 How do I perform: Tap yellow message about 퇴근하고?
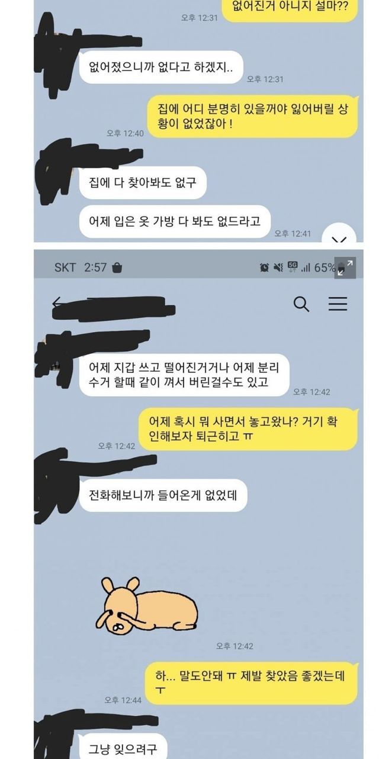(248, 429)
